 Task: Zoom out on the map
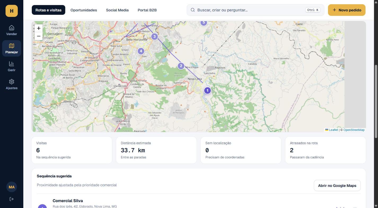pyautogui.click(x=39, y=36)
